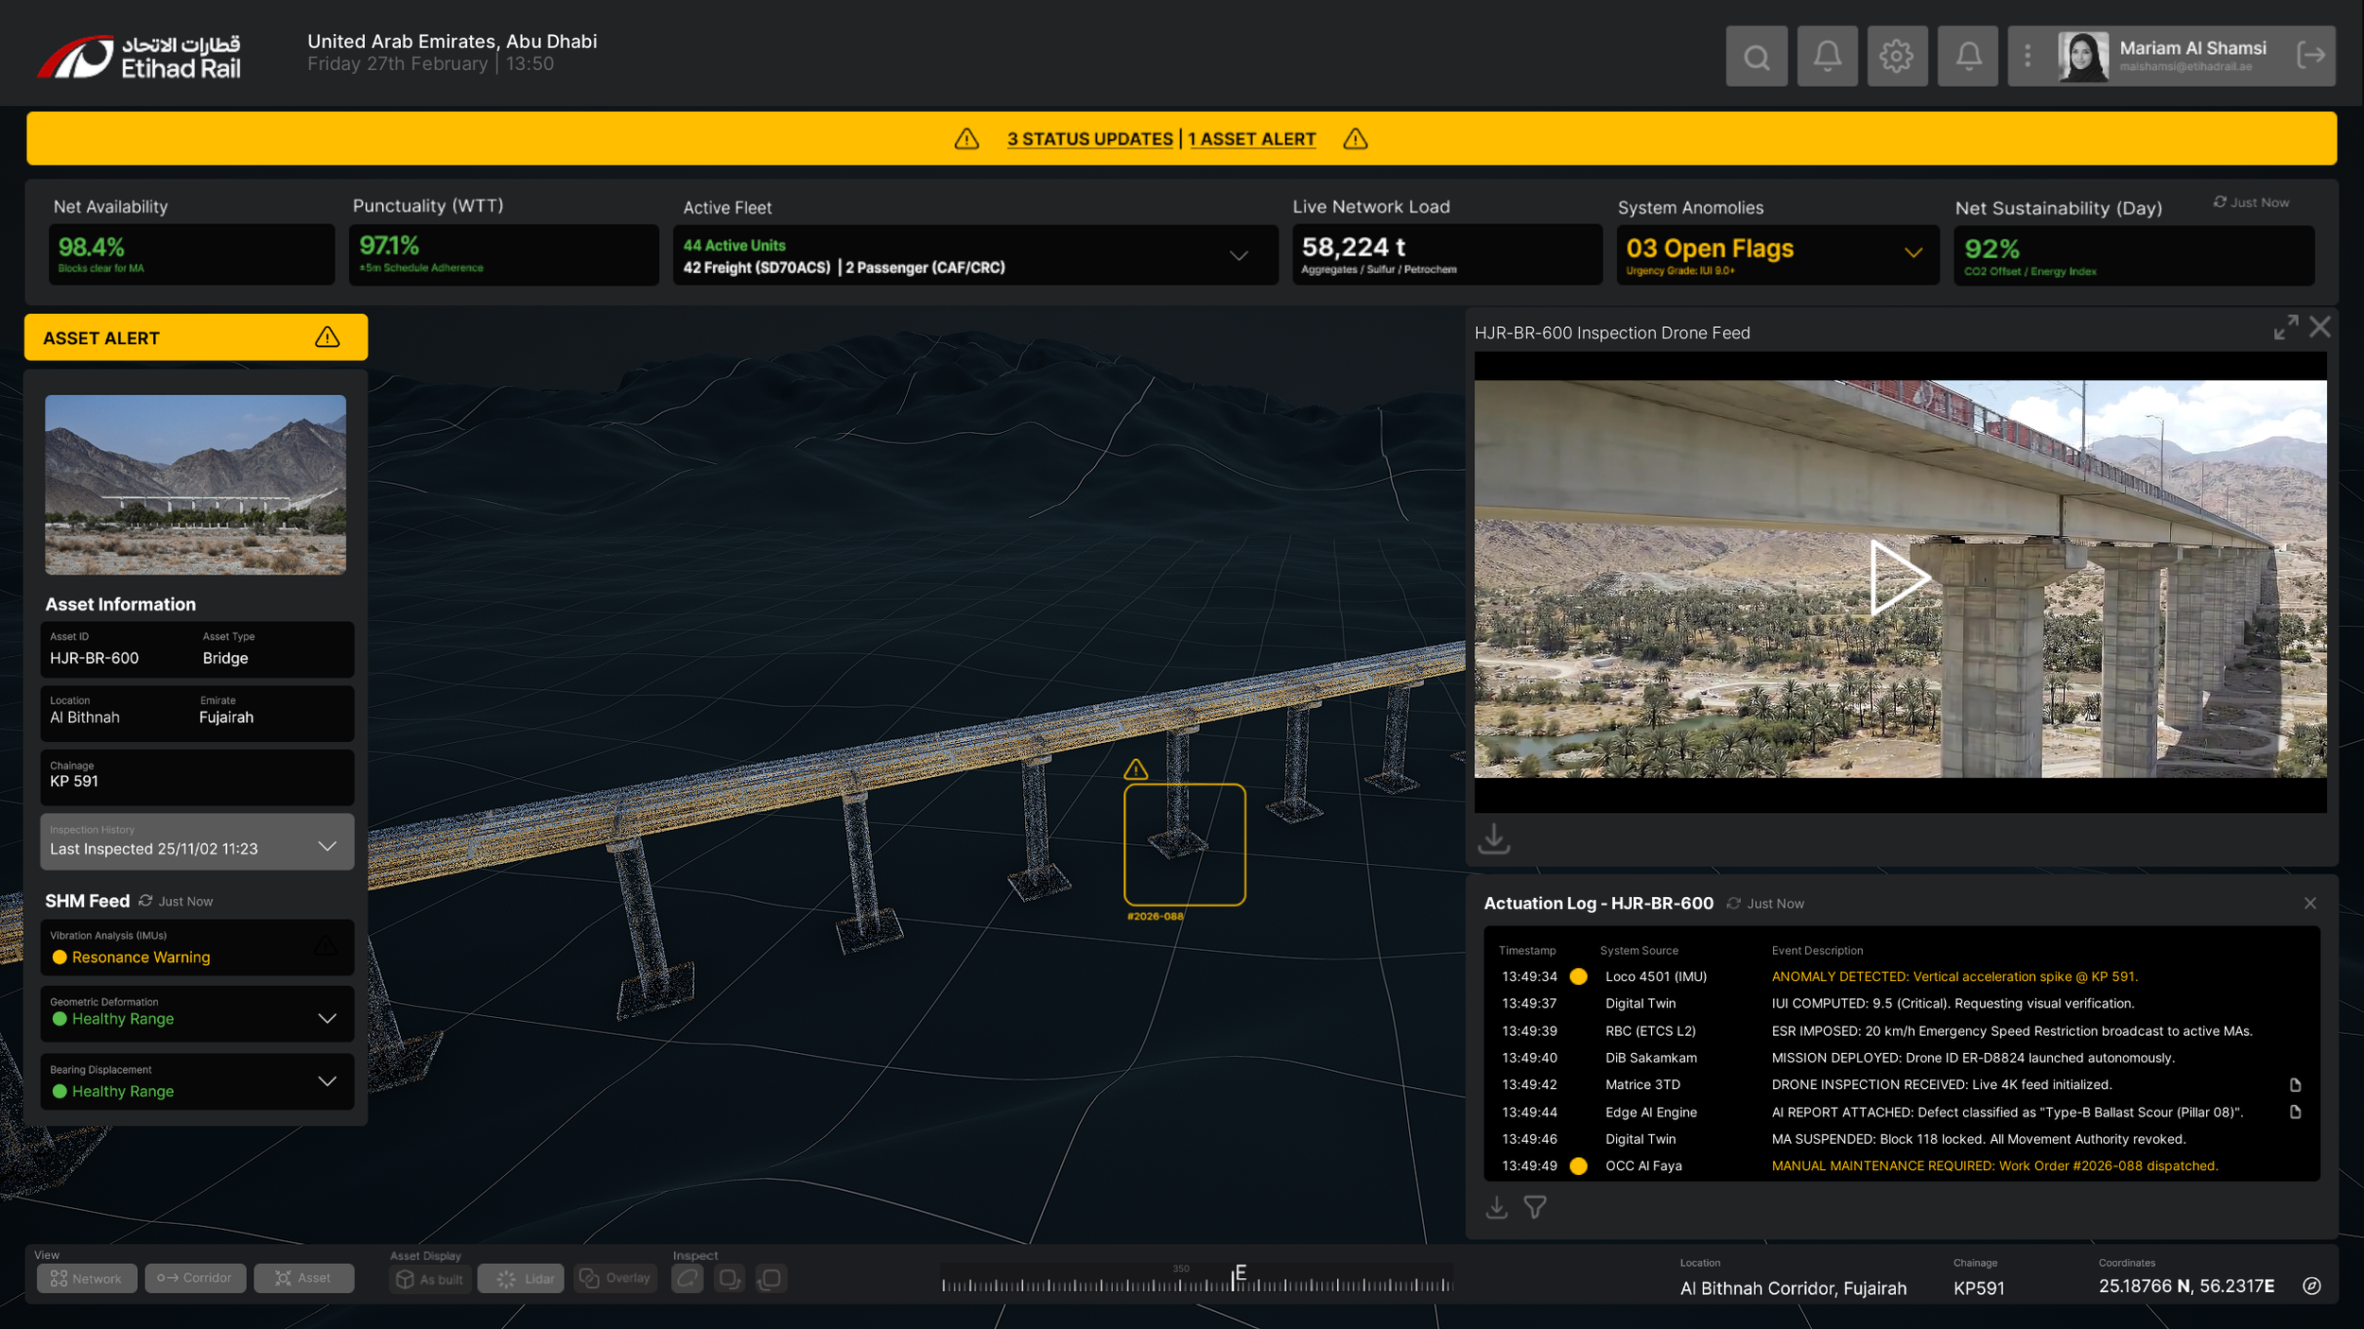Viewport: 2364px width, 1329px height.
Task: Expand drone feed to fullscreen
Action: point(2286,328)
